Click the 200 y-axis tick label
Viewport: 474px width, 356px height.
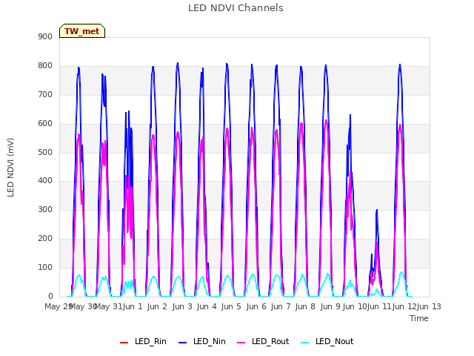coord(45,239)
